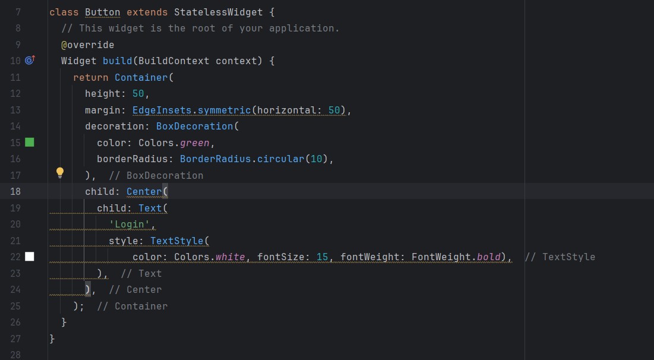654x360 pixels.
Task: Click the green property after Colors
Action: tap(195, 143)
